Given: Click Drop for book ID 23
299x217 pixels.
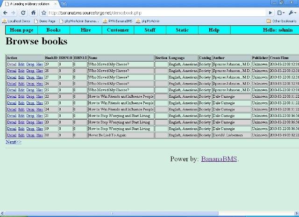Looking at the screenshot, I should [x=30, y=103].
